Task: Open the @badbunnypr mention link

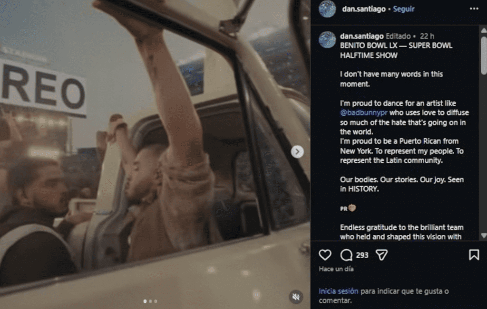Action: (363, 112)
